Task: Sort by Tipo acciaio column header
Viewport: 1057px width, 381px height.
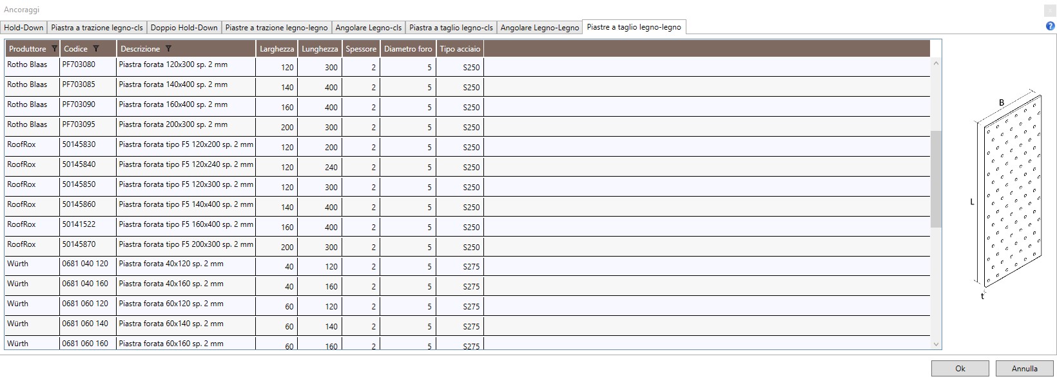Action: point(460,49)
